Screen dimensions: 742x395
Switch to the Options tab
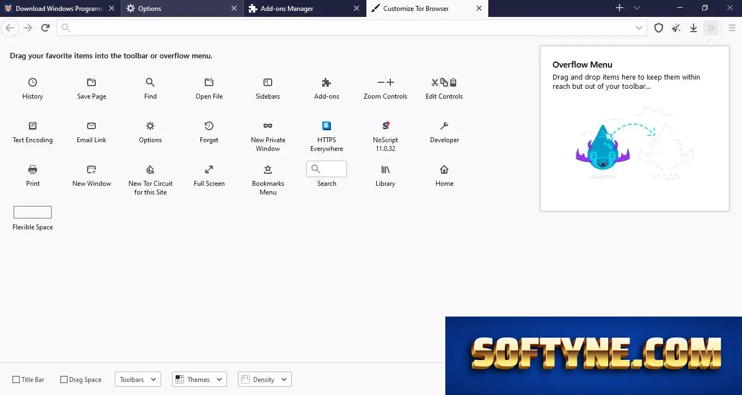(x=182, y=8)
